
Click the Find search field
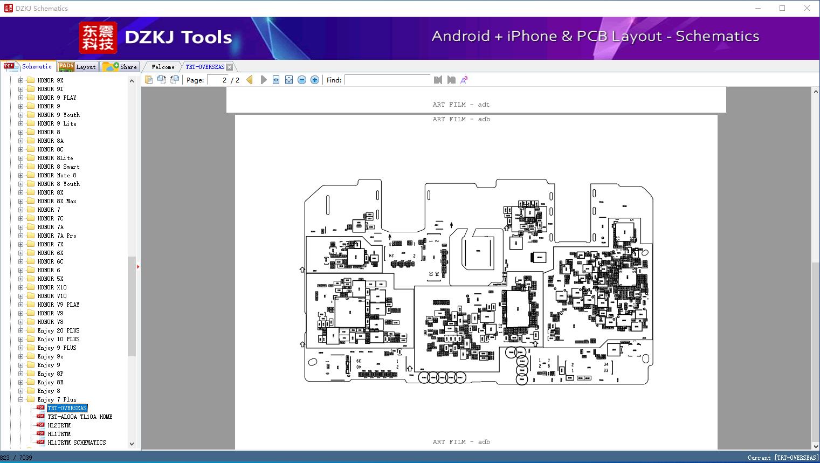387,80
